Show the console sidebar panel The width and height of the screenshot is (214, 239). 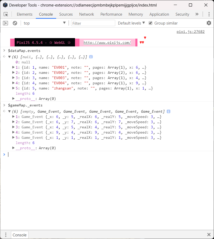point(5,23)
